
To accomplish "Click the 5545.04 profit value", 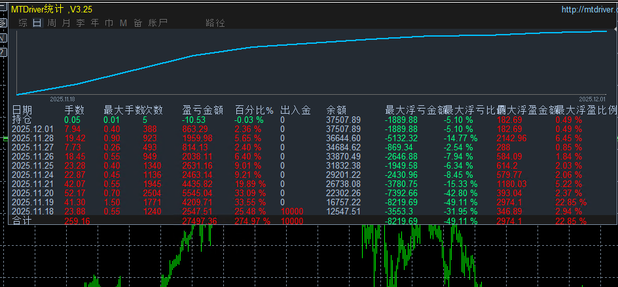I will (198, 194).
